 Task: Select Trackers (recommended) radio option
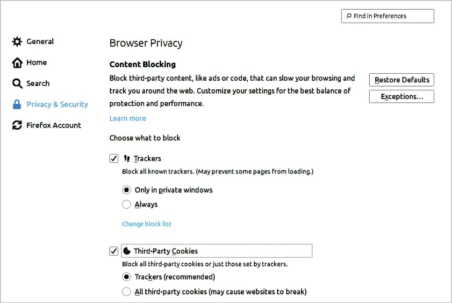point(126,277)
